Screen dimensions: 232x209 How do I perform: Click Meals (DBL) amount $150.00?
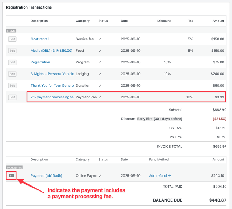click(218, 51)
